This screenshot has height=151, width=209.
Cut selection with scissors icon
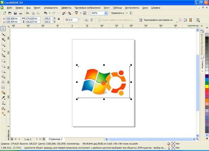tap(28, 13)
